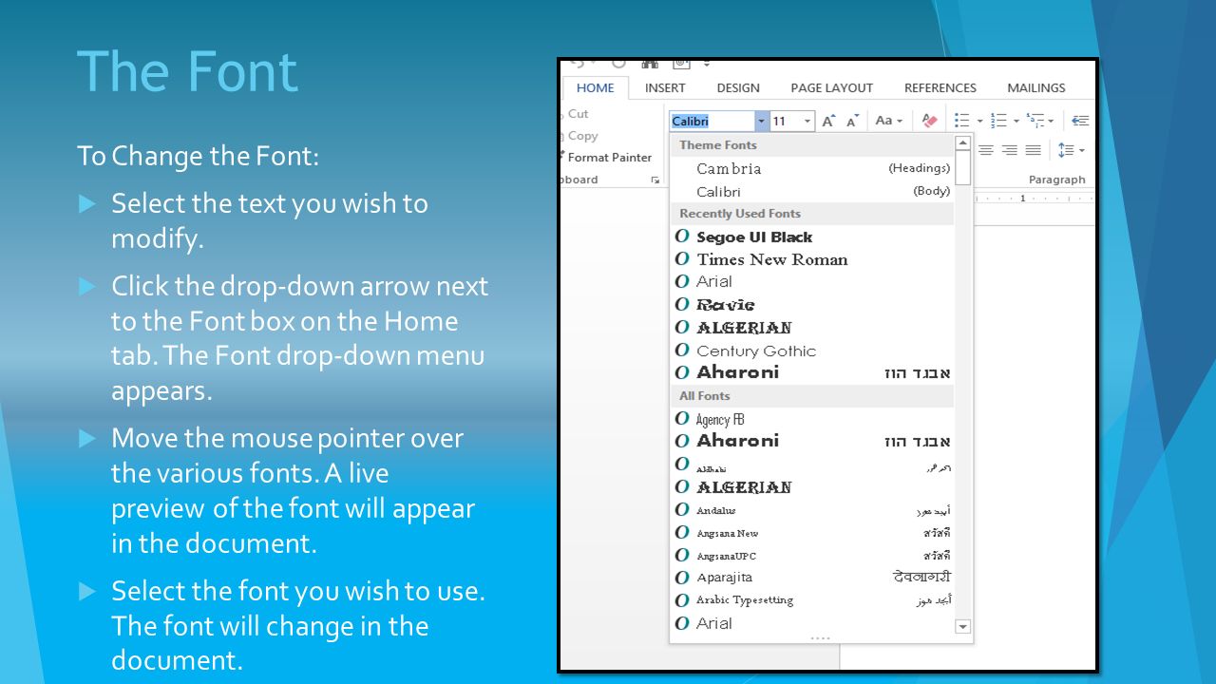Select the Angsana New font
Image resolution: width=1216 pixels, height=684 pixels.
click(811, 533)
